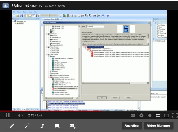The height and width of the screenshot is (132, 178).
Task: Collapse the Motion Chassis tree node
Action: (x=46, y=47)
